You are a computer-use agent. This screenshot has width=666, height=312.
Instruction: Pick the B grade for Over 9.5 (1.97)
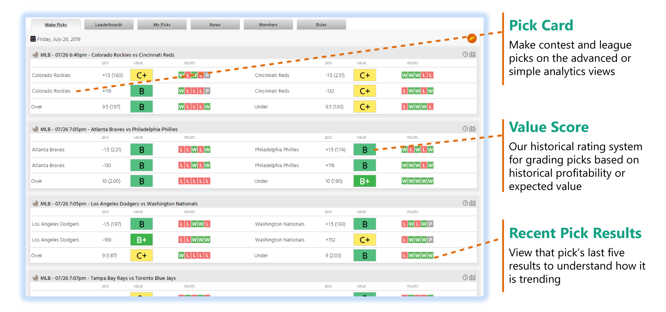142,107
